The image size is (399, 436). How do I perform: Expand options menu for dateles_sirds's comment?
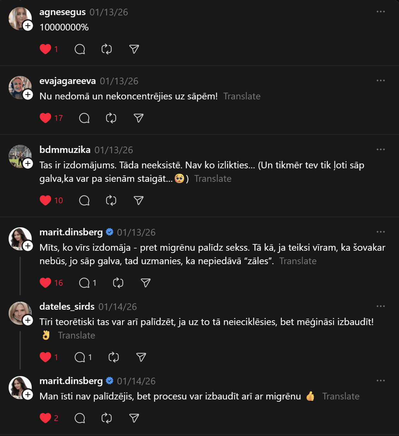380,306
